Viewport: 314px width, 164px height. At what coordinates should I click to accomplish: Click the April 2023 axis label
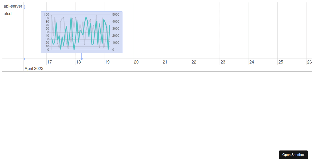click(34, 68)
